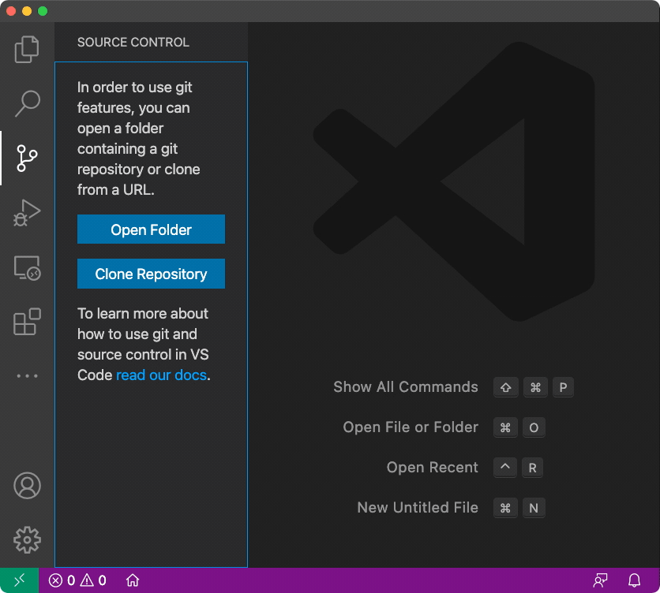Open the Accounts menu
Screen dimensions: 660x593
point(27,485)
